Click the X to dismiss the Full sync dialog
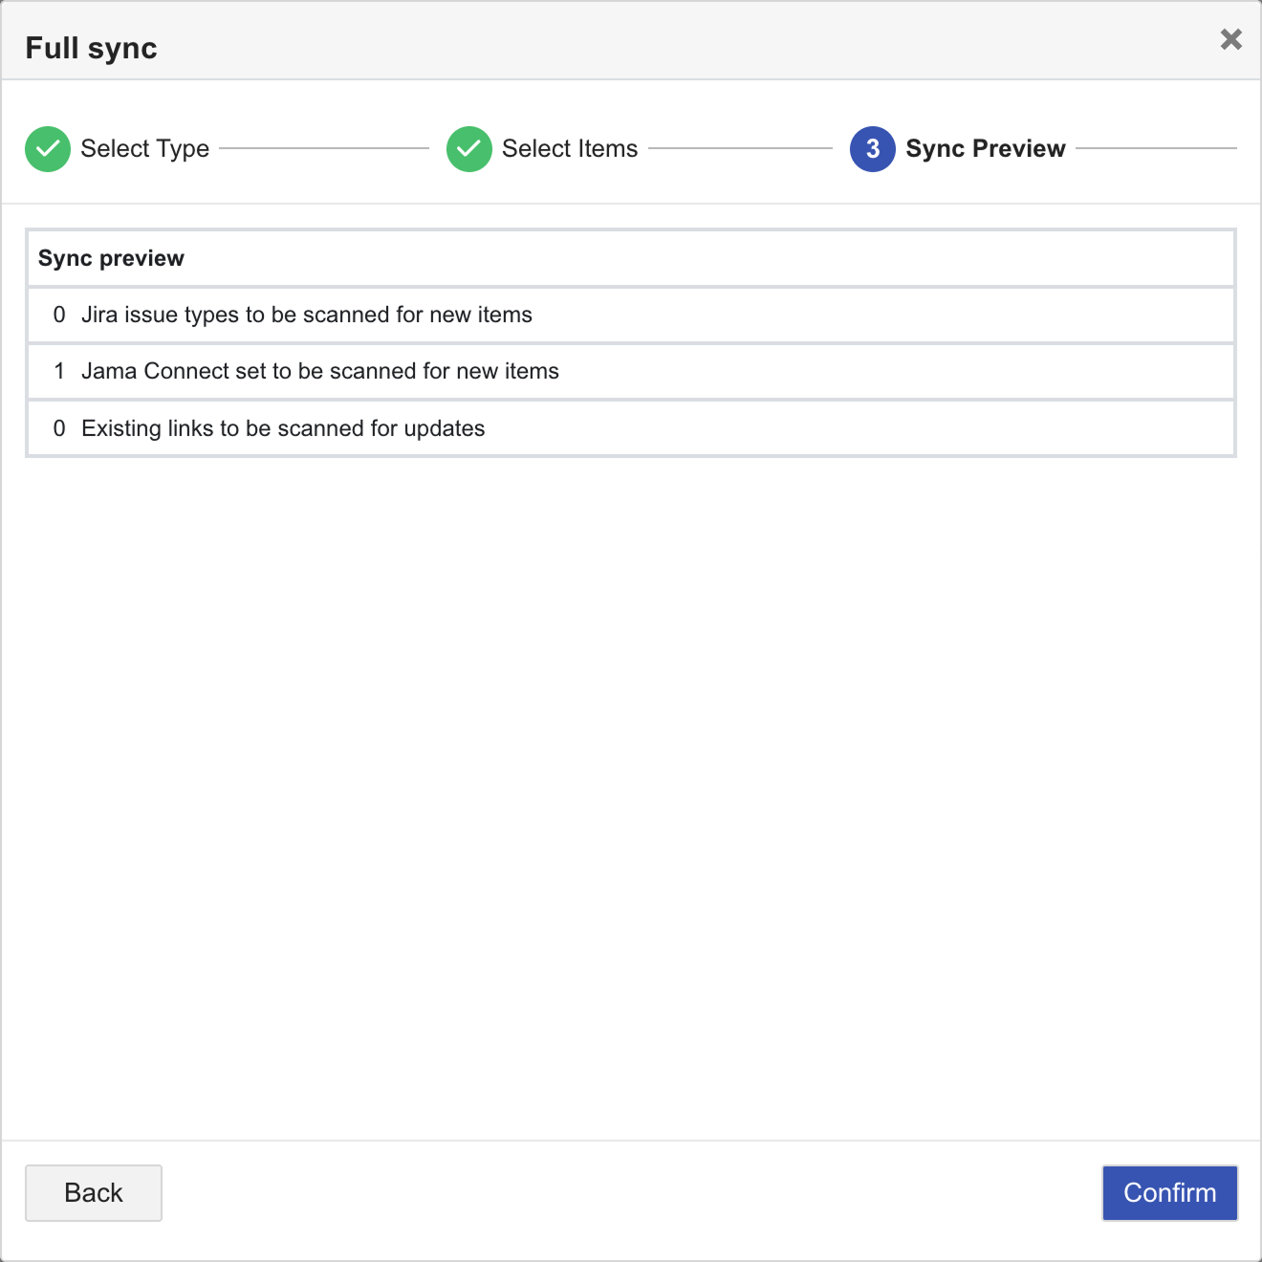Image resolution: width=1262 pixels, height=1262 pixels. click(1230, 40)
